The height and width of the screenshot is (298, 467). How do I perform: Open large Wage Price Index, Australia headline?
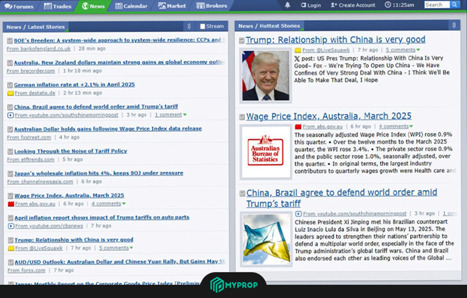(329, 116)
